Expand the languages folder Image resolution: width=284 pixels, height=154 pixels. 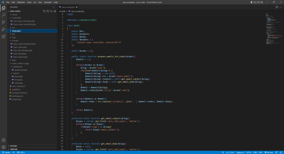click(x=16, y=31)
